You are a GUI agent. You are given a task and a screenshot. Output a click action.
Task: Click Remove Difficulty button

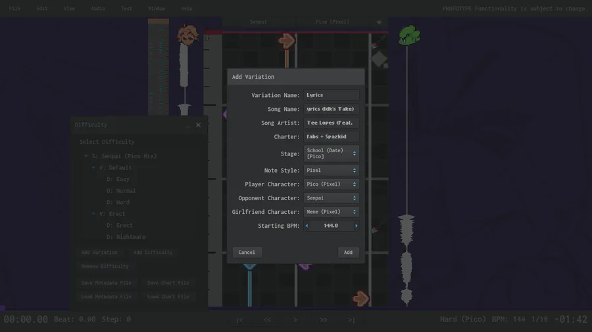point(105,266)
